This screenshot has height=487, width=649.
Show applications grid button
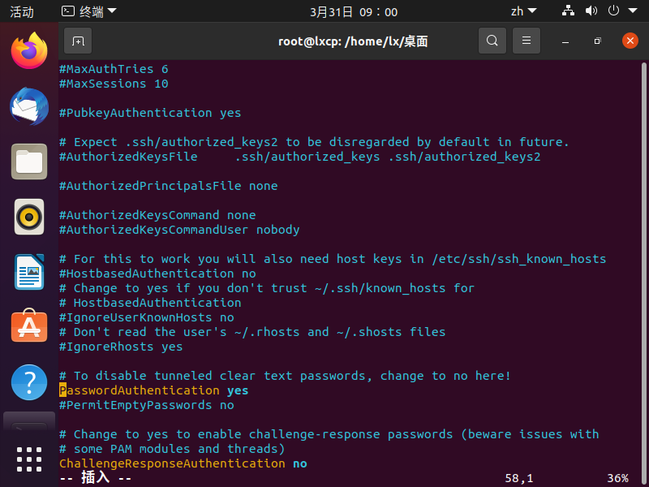click(x=29, y=459)
